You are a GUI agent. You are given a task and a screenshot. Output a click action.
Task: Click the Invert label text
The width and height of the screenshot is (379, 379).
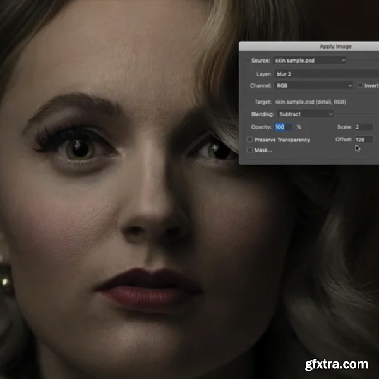(x=371, y=85)
